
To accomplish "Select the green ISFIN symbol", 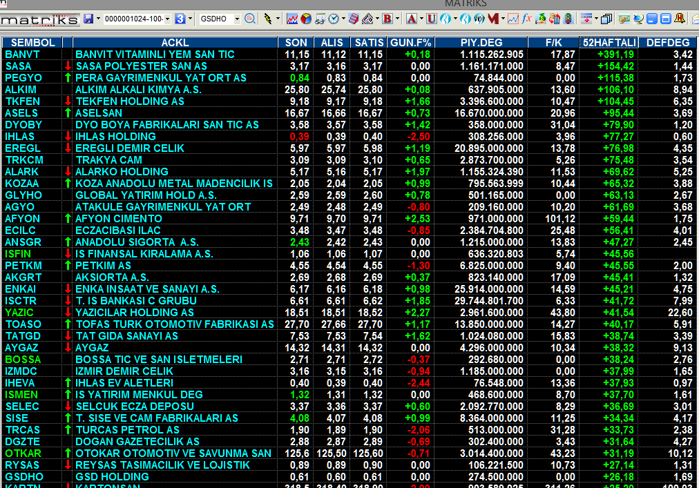I will (18, 253).
